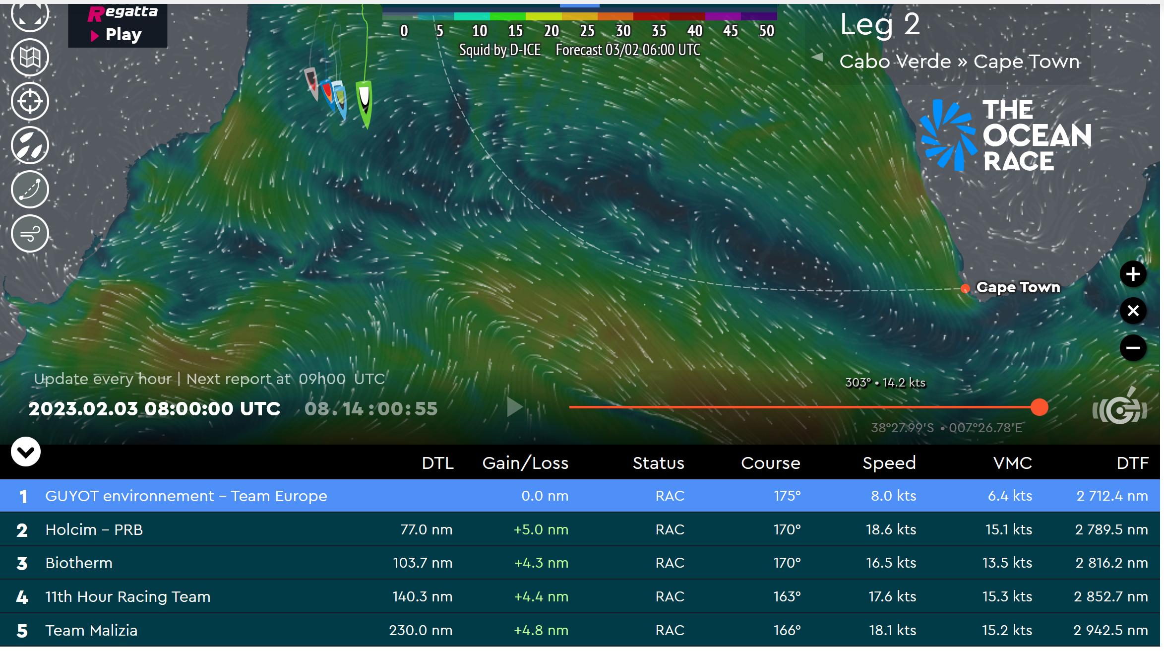This screenshot has height=654, width=1164.
Task: Select the Holcim – PRB row
Action: (580, 529)
